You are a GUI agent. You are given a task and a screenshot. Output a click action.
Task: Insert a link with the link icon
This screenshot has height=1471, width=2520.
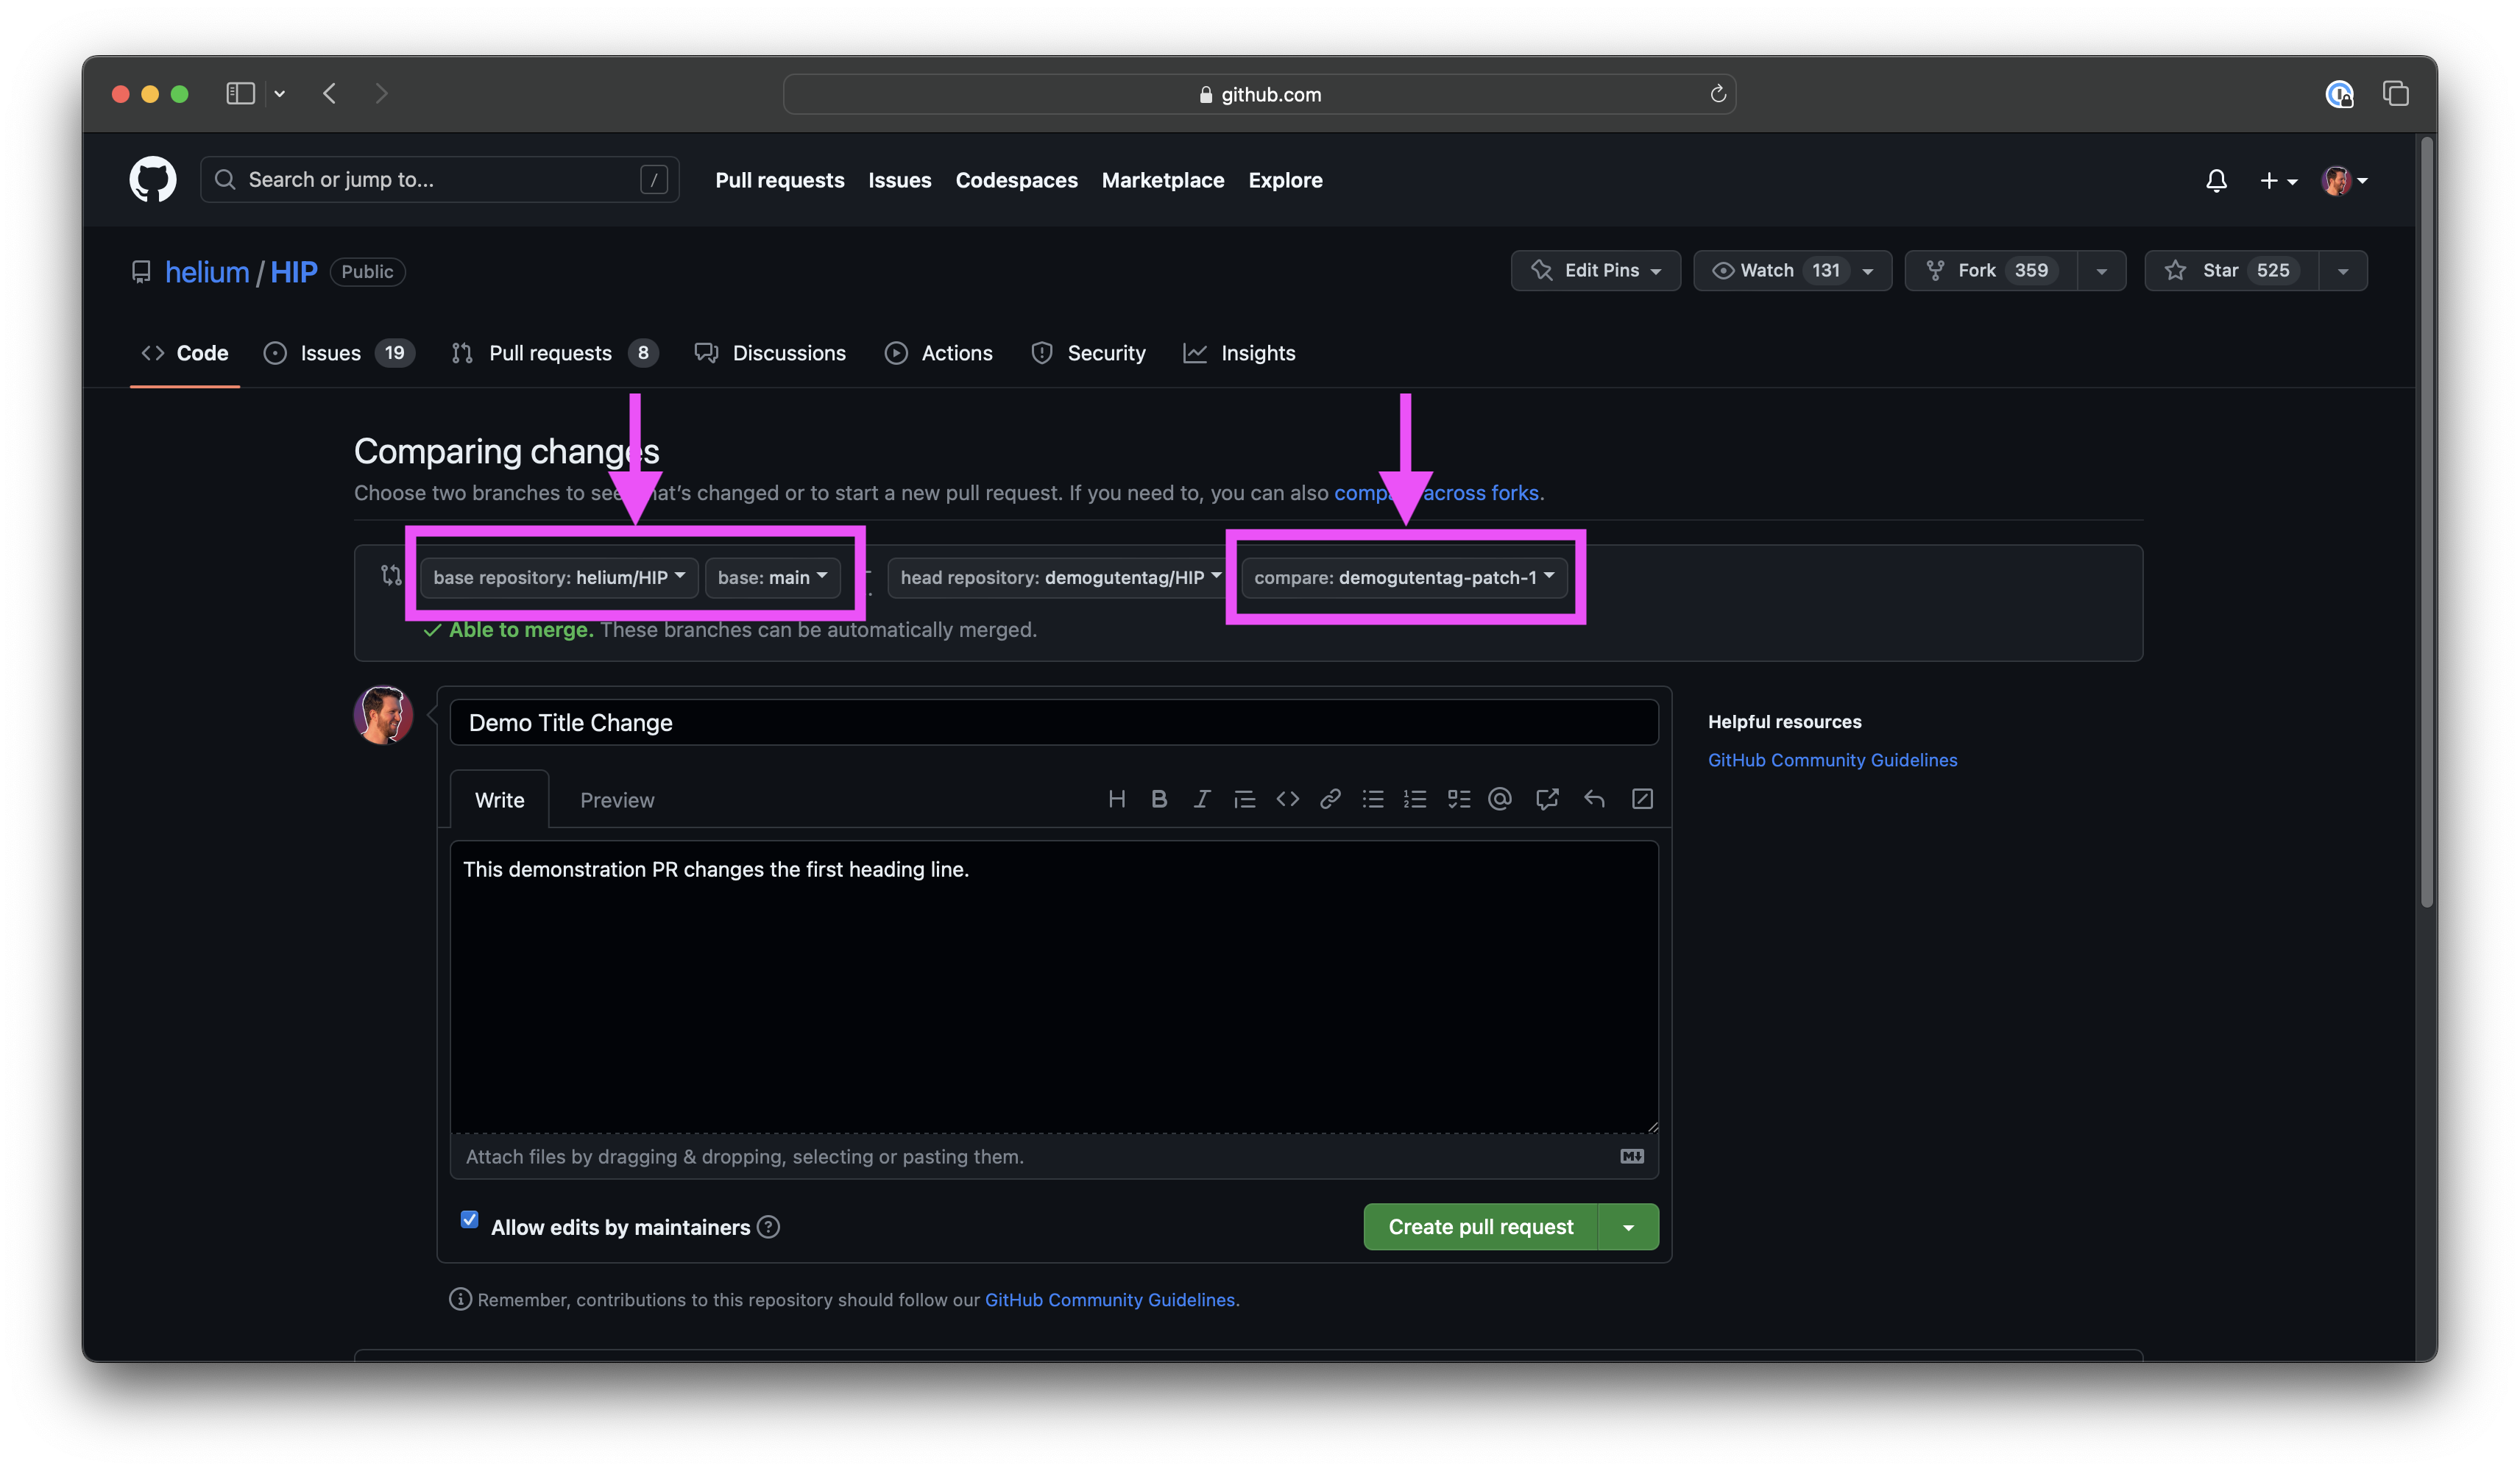click(1329, 799)
